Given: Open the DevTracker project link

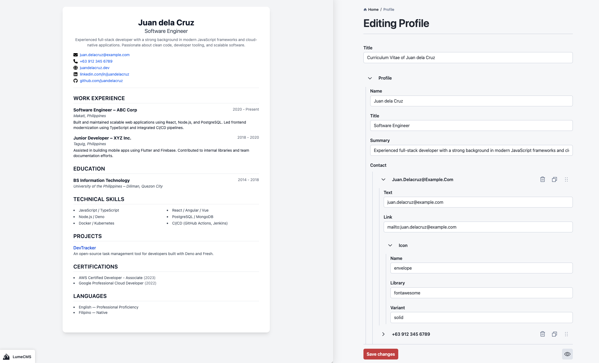Looking at the screenshot, I should (84, 248).
